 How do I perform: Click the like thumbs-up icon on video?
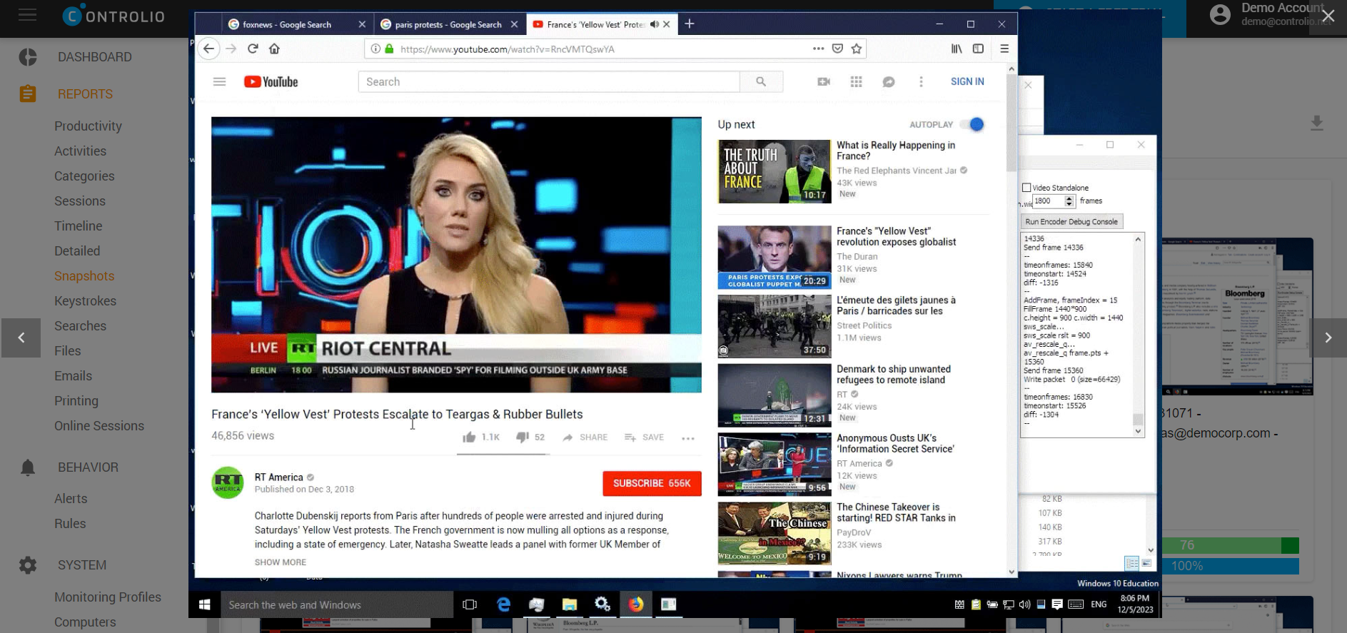(x=469, y=437)
